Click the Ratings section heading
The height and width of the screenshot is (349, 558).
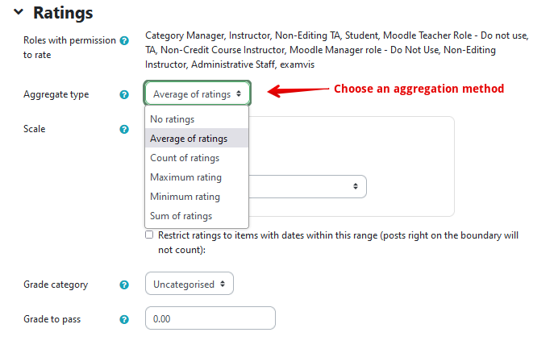point(63,13)
